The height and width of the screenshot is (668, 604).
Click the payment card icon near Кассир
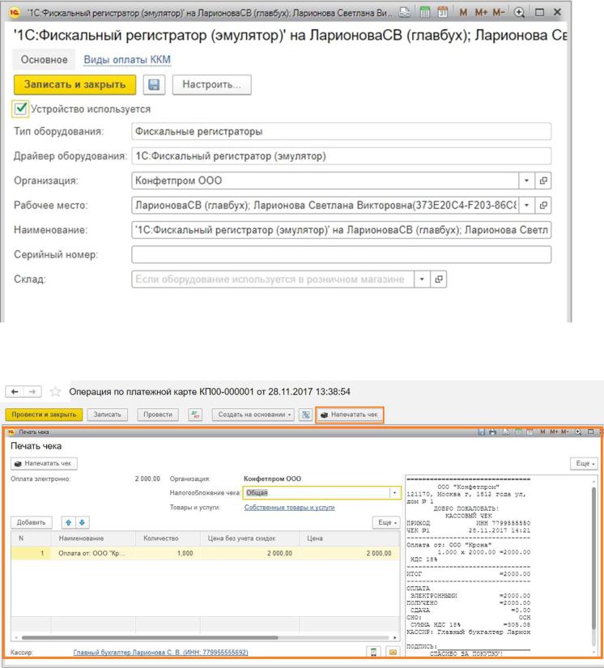click(x=394, y=652)
